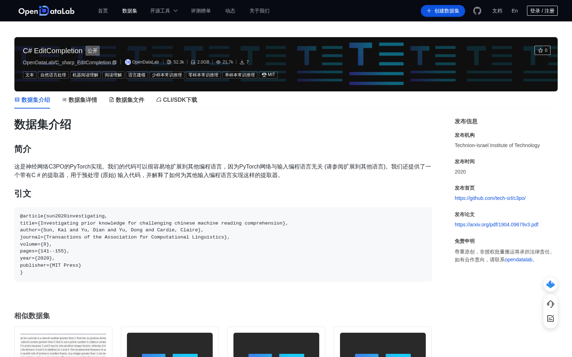Click the 2.0GB storage size icon
This screenshot has height=357, width=572.
point(193,62)
